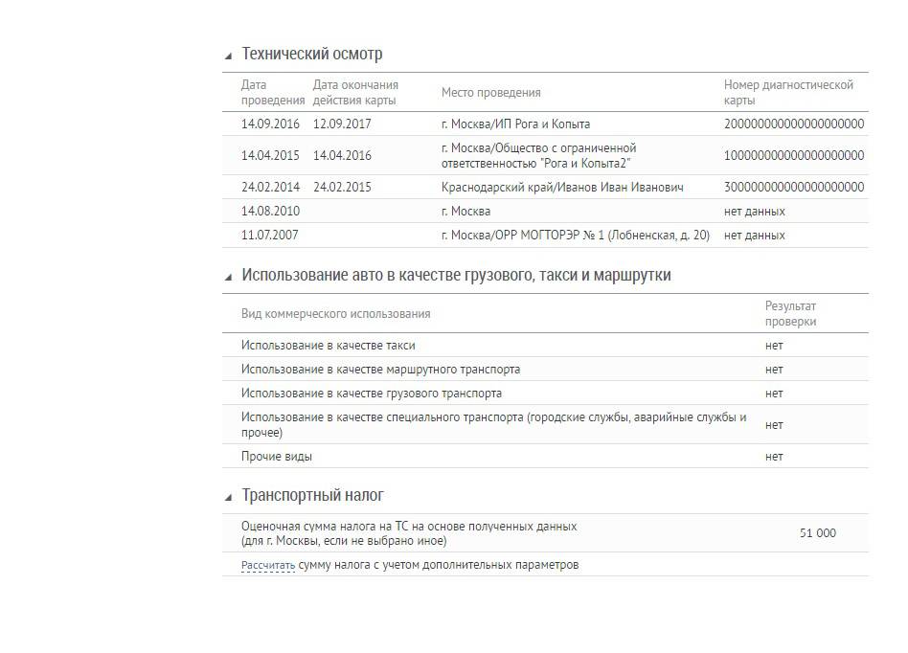
Task: Select the 11.07.2007 inspection date row
Action: pyautogui.click(x=271, y=236)
